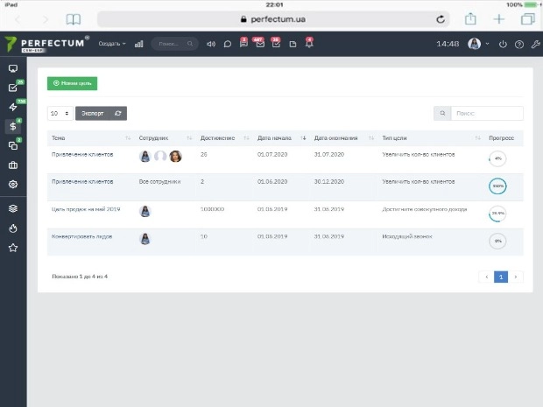Click the Perfectum logo

pyautogui.click(x=45, y=44)
